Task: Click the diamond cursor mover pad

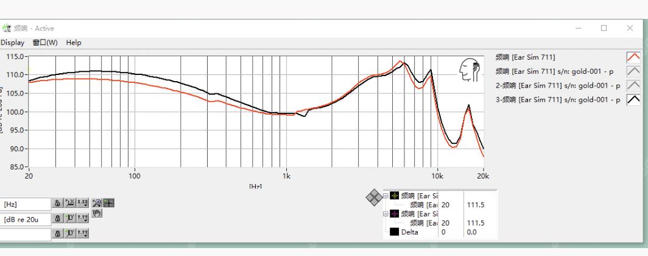Action: pos(374,197)
